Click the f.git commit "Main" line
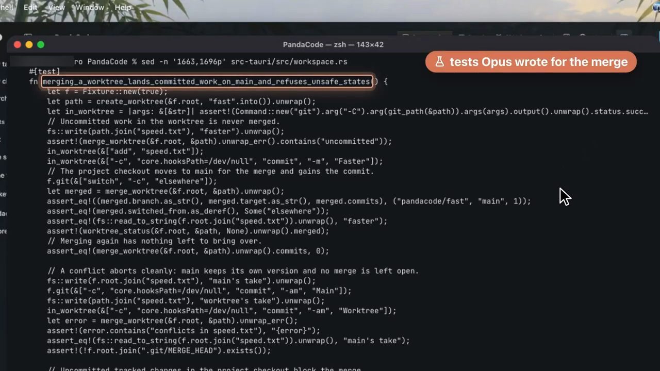 click(x=199, y=291)
